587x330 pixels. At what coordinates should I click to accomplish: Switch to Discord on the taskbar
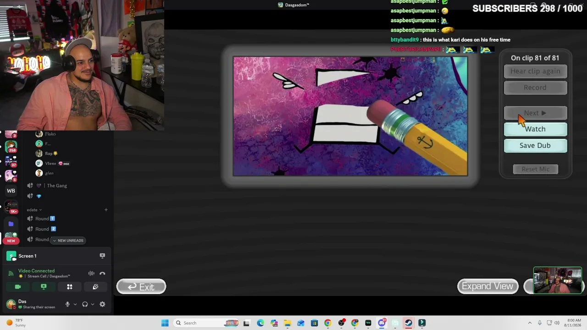pyautogui.click(x=382, y=323)
